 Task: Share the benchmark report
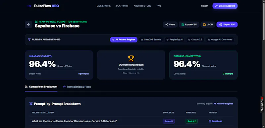tap(170, 25)
